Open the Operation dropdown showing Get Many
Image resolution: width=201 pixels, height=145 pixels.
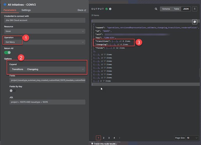coord(45,42)
